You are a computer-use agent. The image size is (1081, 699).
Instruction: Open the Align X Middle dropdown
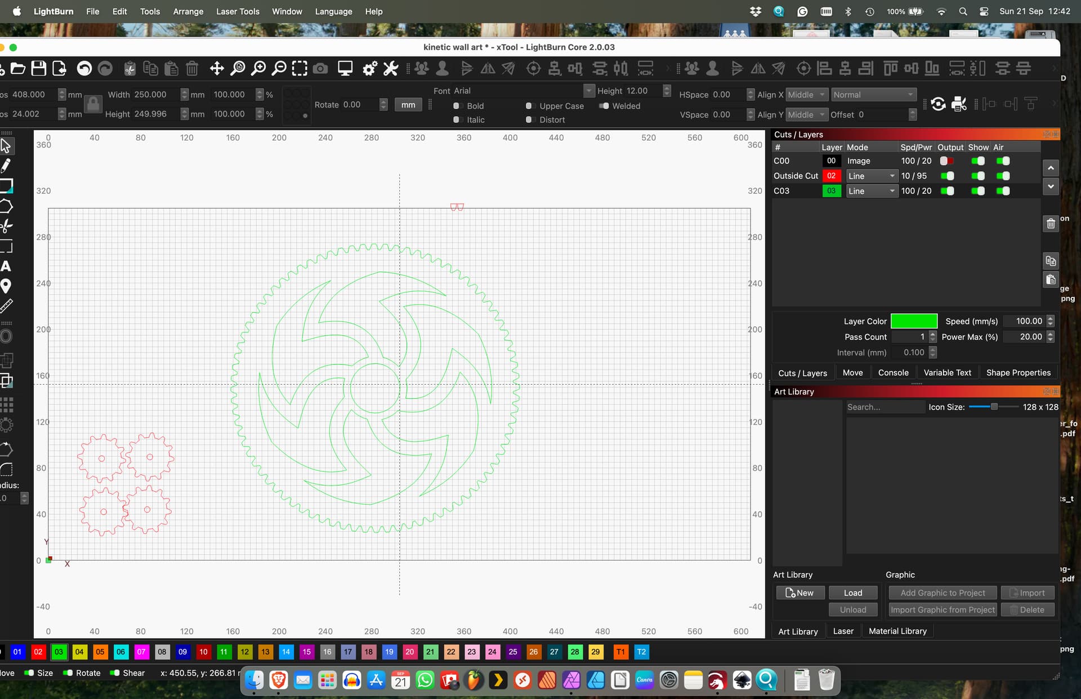[806, 95]
